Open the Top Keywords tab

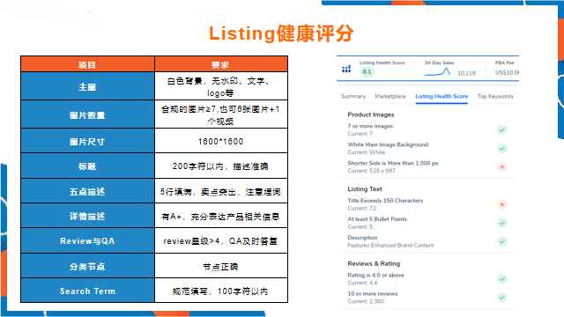[495, 96]
